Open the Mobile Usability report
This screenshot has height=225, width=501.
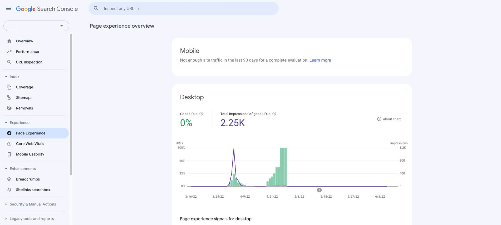point(34,154)
